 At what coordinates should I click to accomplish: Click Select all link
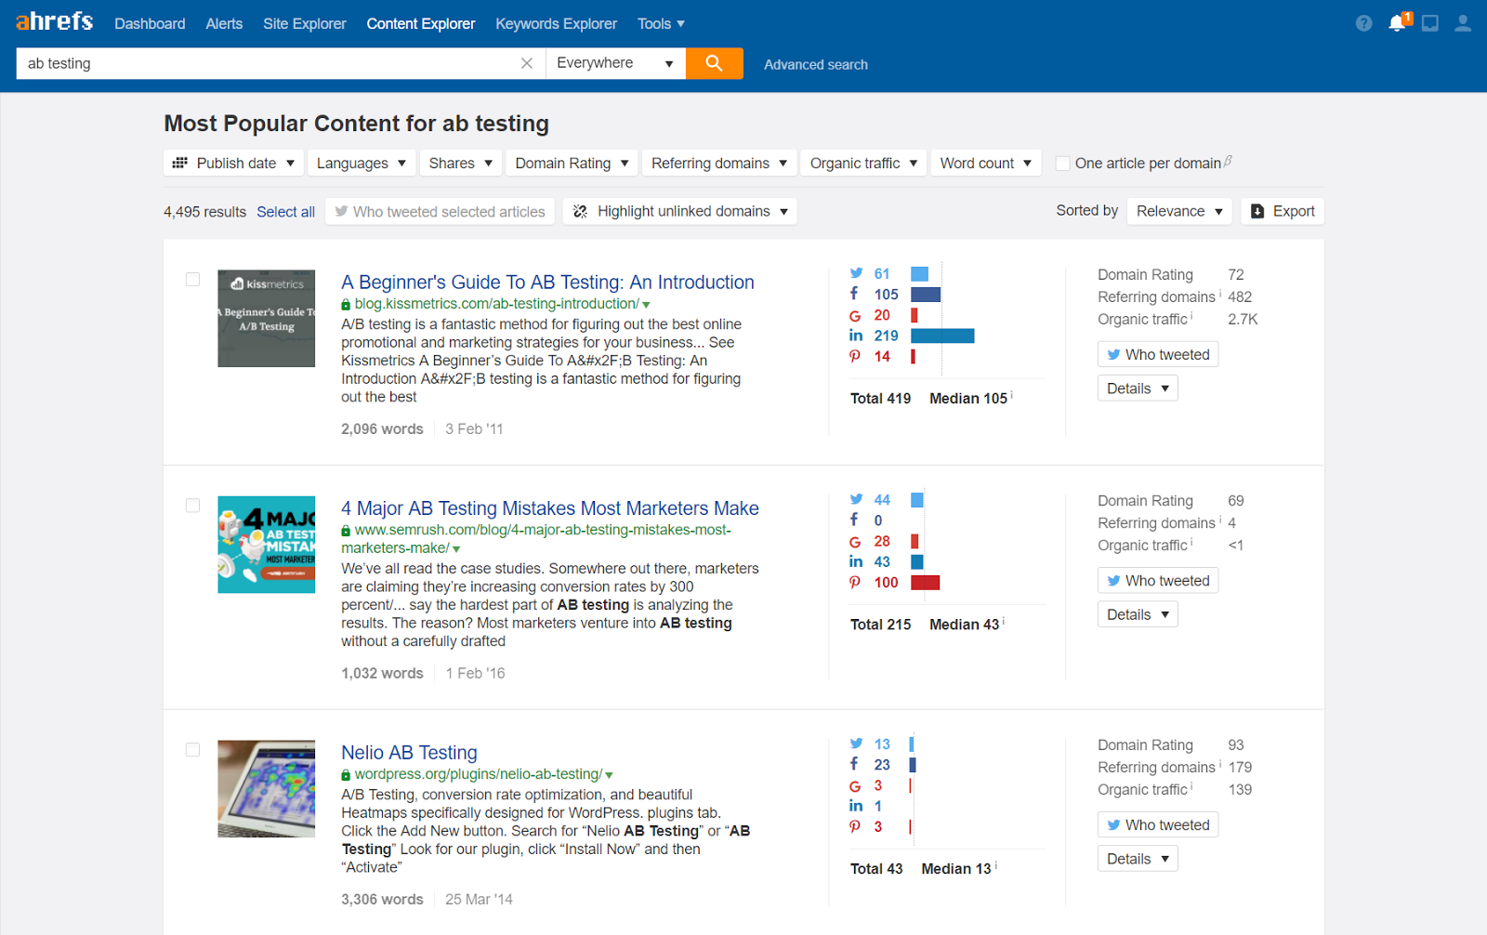pos(285,212)
